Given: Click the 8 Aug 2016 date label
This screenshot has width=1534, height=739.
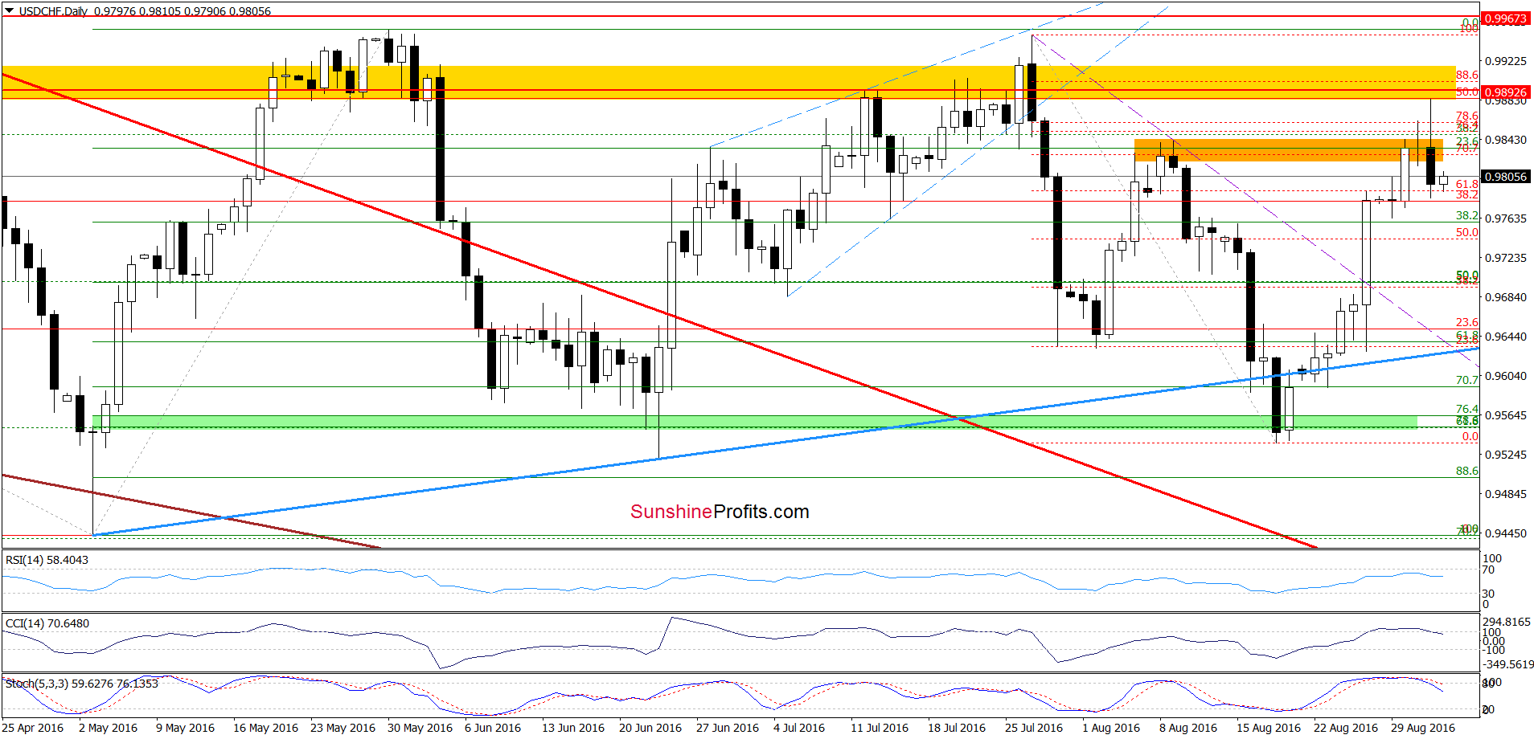Looking at the screenshot, I should [x=1188, y=728].
